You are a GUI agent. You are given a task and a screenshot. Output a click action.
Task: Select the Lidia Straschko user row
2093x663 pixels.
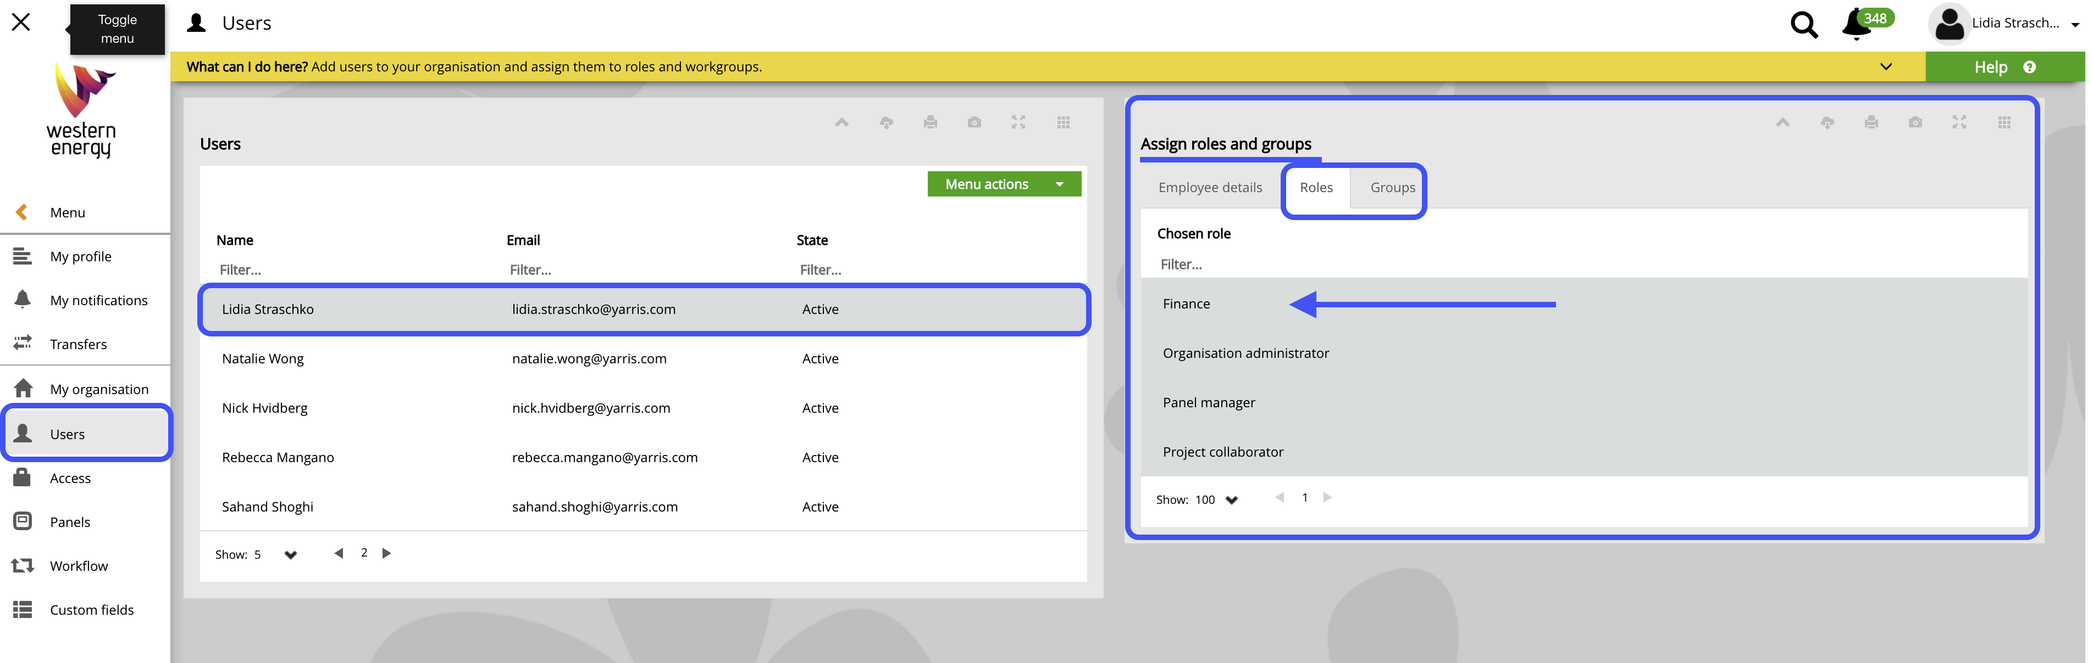point(644,309)
